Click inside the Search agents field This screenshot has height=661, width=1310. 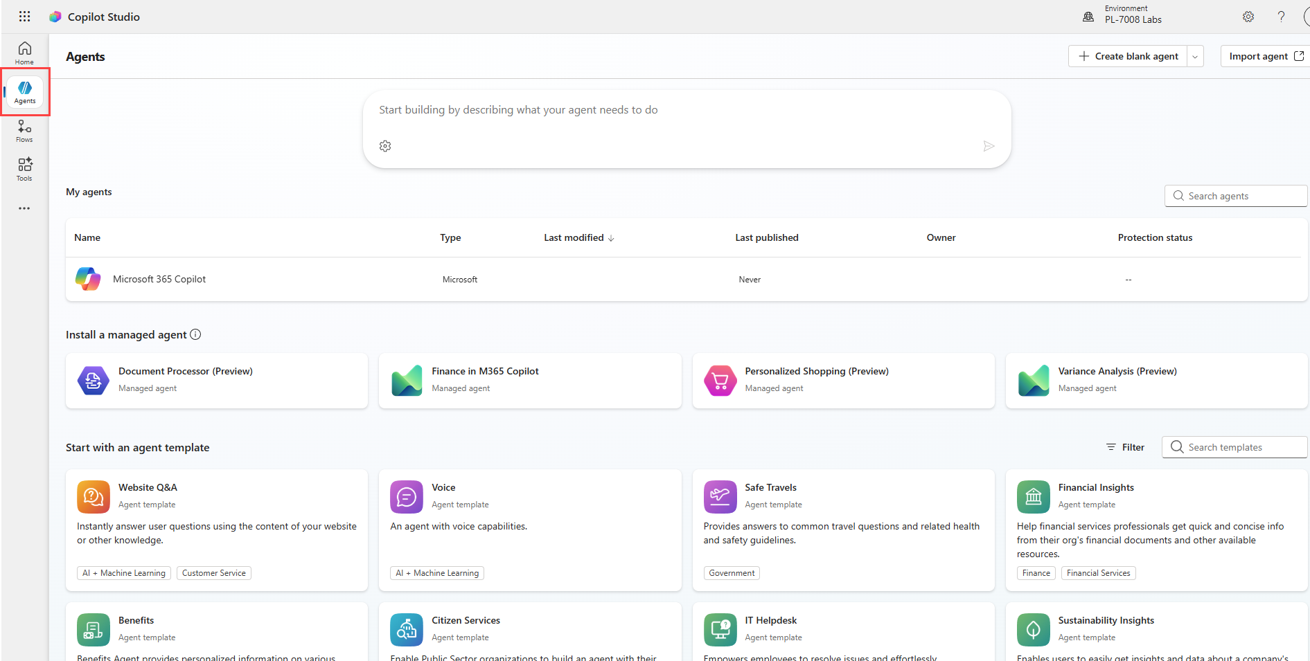1235,196
